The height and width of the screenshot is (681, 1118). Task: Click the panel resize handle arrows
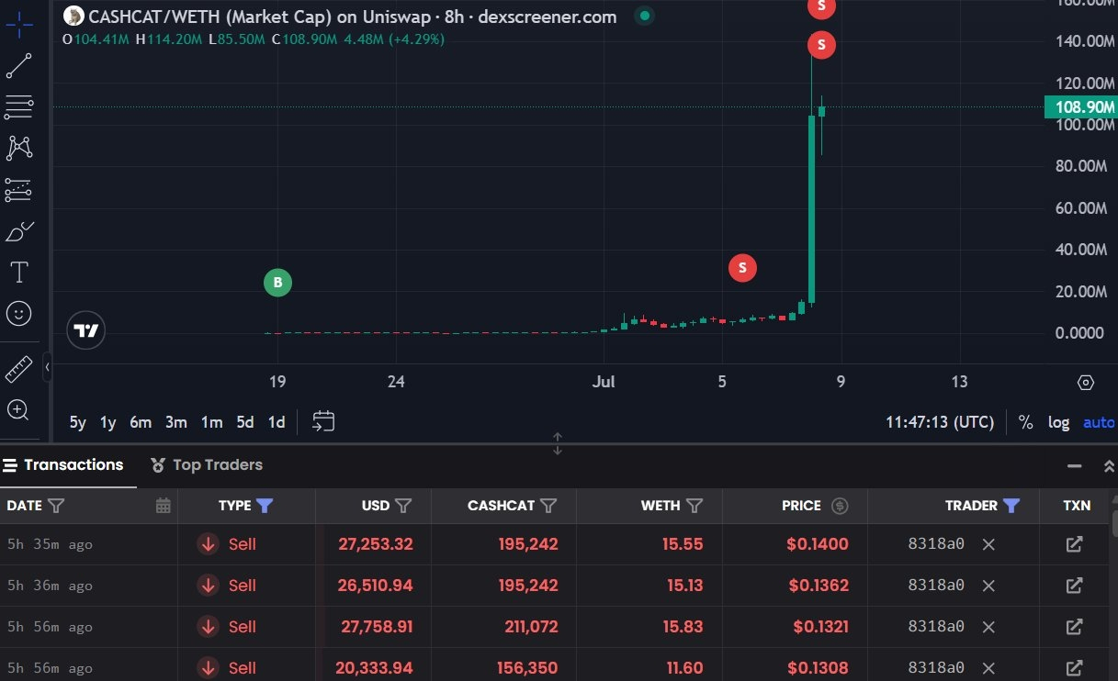[558, 444]
